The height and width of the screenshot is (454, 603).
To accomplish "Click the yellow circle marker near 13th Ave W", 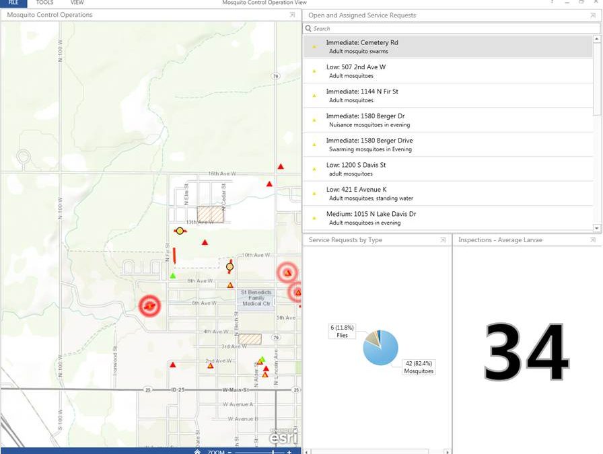I will click(x=180, y=231).
